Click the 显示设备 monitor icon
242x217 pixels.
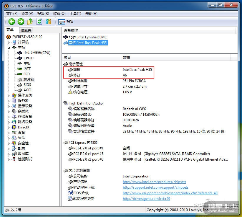(14, 106)
